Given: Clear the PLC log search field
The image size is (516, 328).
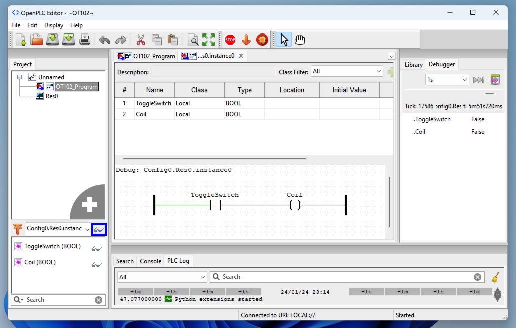Looking at the screenshot, I should tap(478, 277).
